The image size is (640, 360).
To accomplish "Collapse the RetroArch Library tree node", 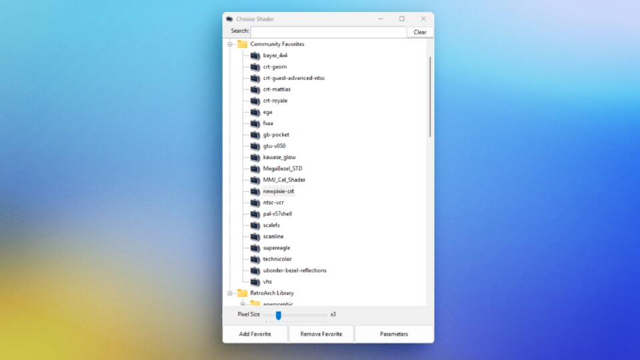I will click(x=230, y=293).
